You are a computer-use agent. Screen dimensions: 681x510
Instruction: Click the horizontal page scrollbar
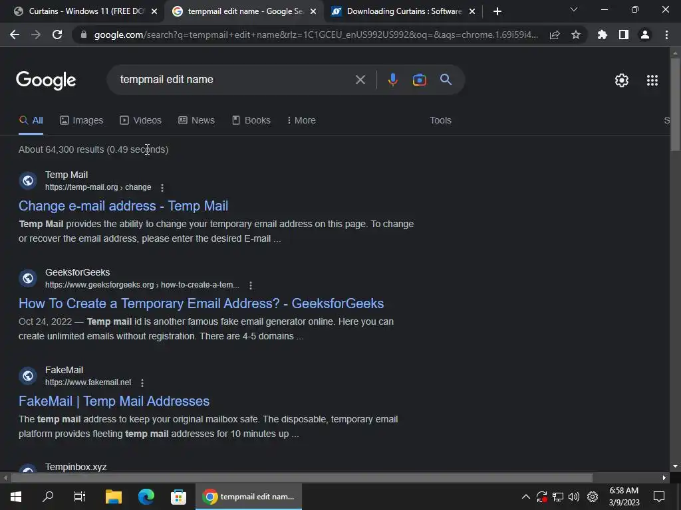301,478
